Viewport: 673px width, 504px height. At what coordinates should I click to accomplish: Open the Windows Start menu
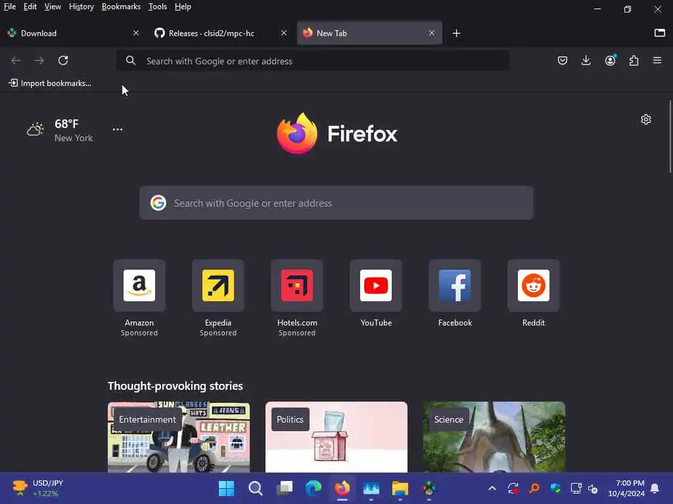tap(226, 488)
